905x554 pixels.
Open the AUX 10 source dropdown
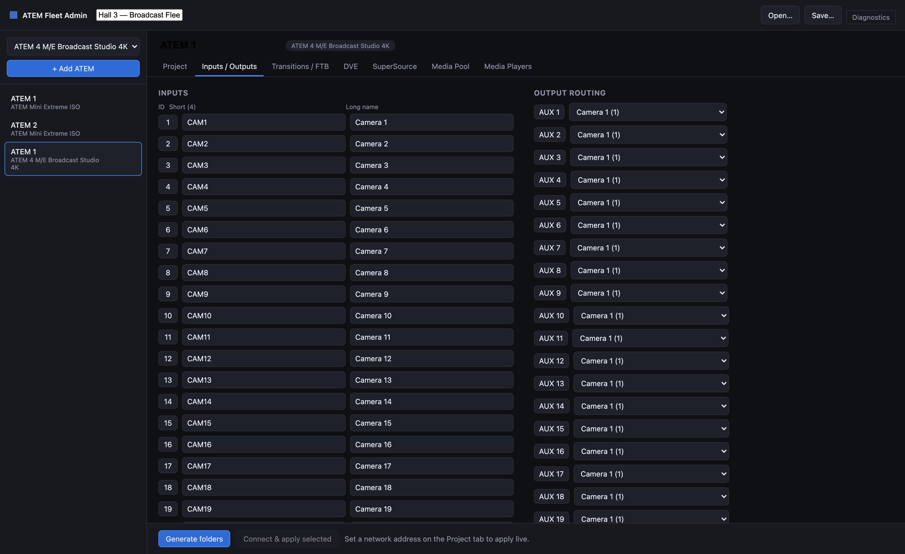[651, 316]
